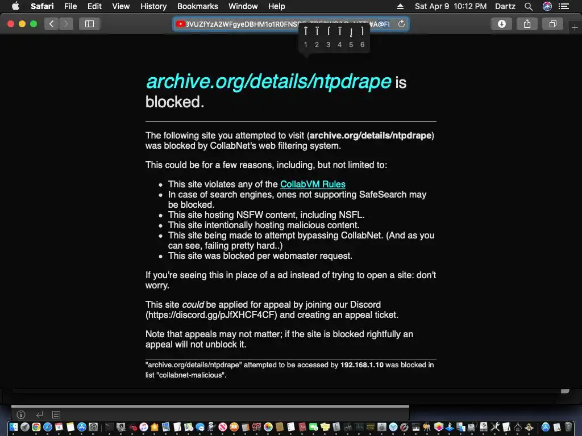Open Automator robot icon in Dock
Image resolution: width=582 pixels, height=436 pixels.
click(x=211, y=427)
